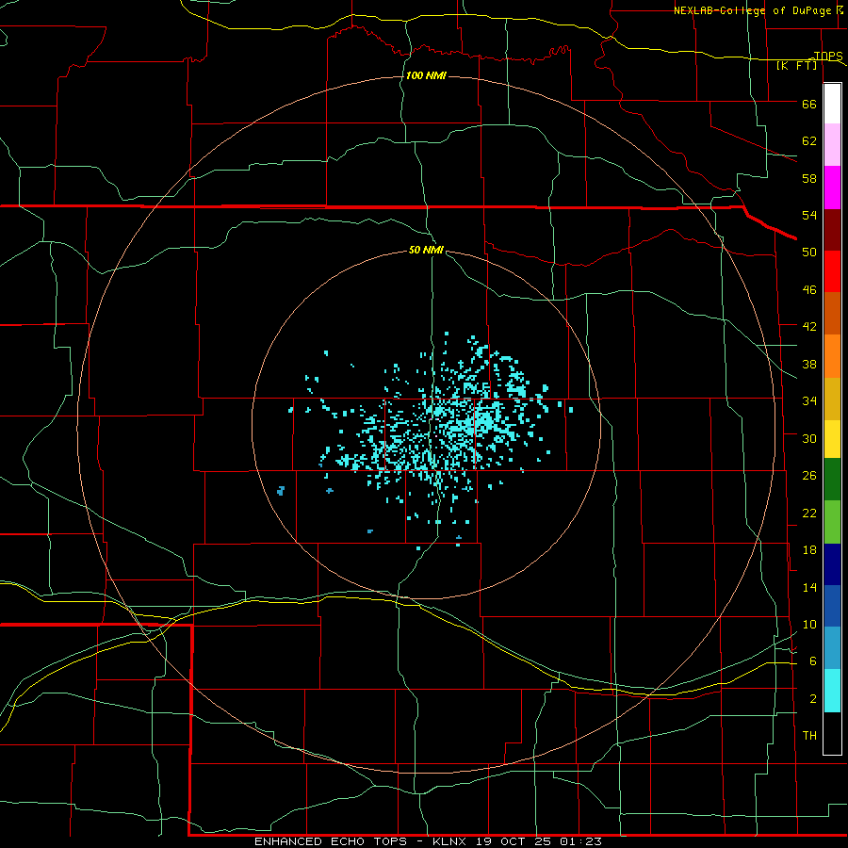This screenshot has width=848, height=848.
Task: Pick the dark orange legend swatch
Action: coord(832,313)
